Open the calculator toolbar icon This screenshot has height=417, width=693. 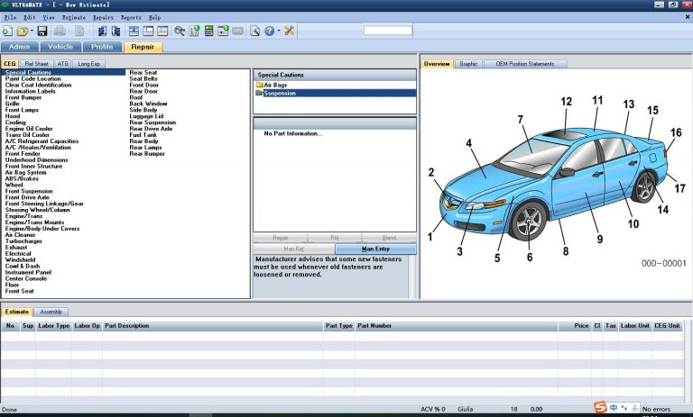pyautogui.click(x=209, y=31)
